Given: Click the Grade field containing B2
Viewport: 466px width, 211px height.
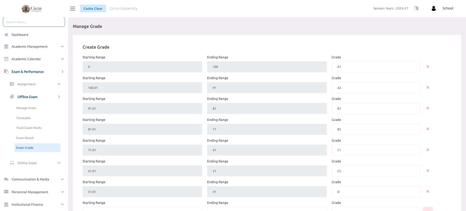Looking at the screenshot, I should pyautogui.click(x=376, y=129).
